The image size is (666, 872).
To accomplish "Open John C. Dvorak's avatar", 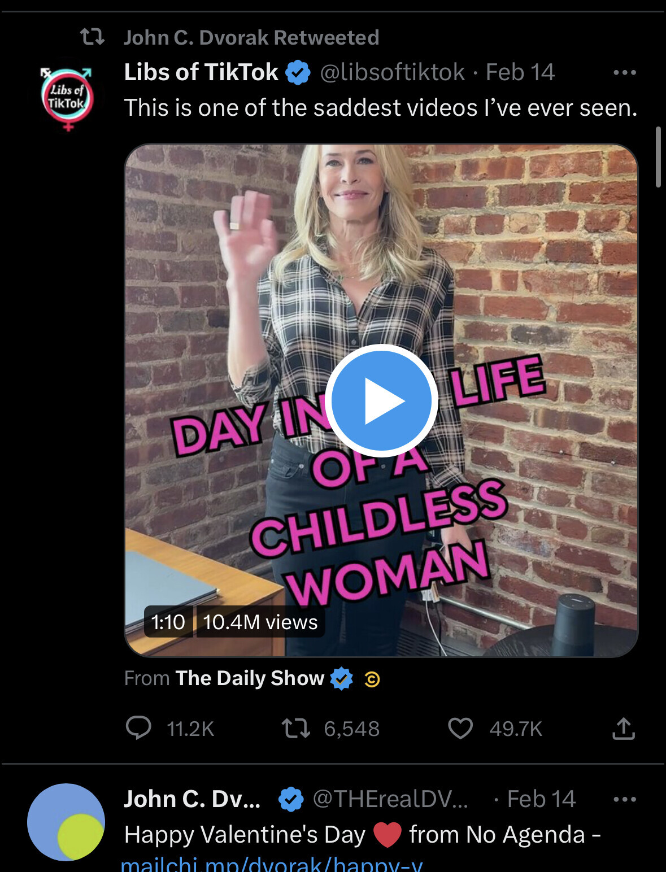I will (x=66, y=822).
